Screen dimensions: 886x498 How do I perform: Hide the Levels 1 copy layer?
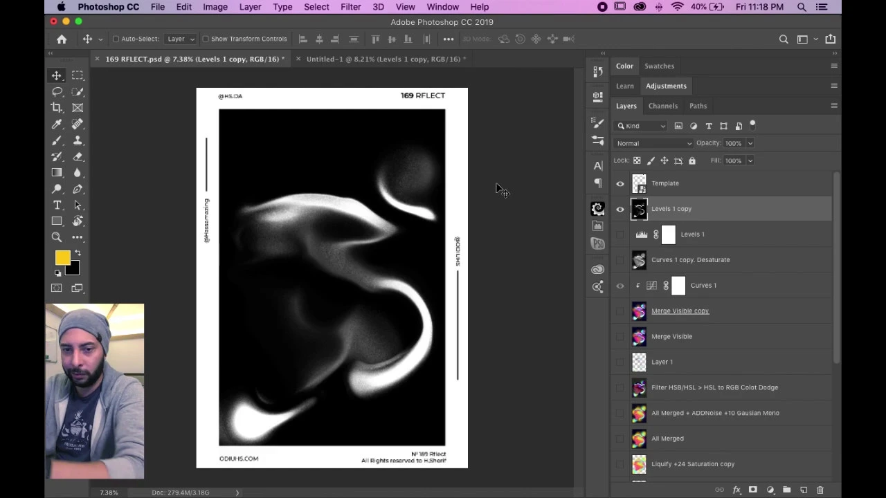(x=620, y=210)
